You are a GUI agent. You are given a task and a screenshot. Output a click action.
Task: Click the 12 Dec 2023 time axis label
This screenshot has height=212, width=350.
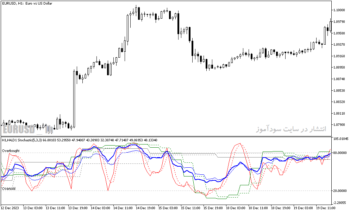pyautogui.click(x=10, y=208)
